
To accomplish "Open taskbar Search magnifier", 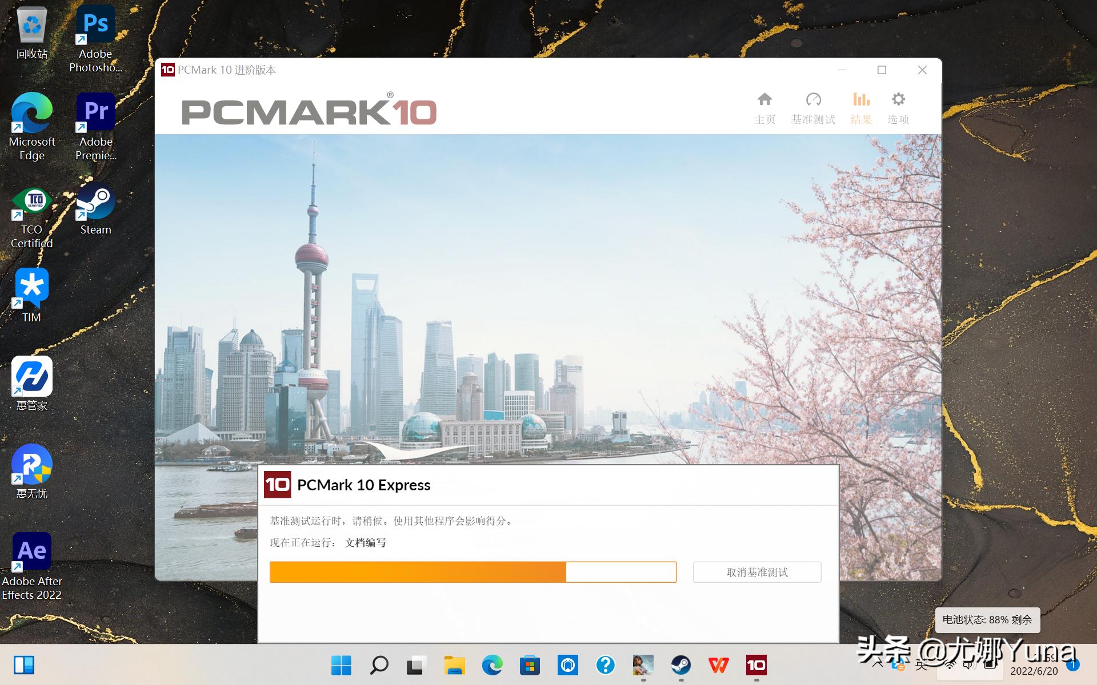I will click(379, 665).
